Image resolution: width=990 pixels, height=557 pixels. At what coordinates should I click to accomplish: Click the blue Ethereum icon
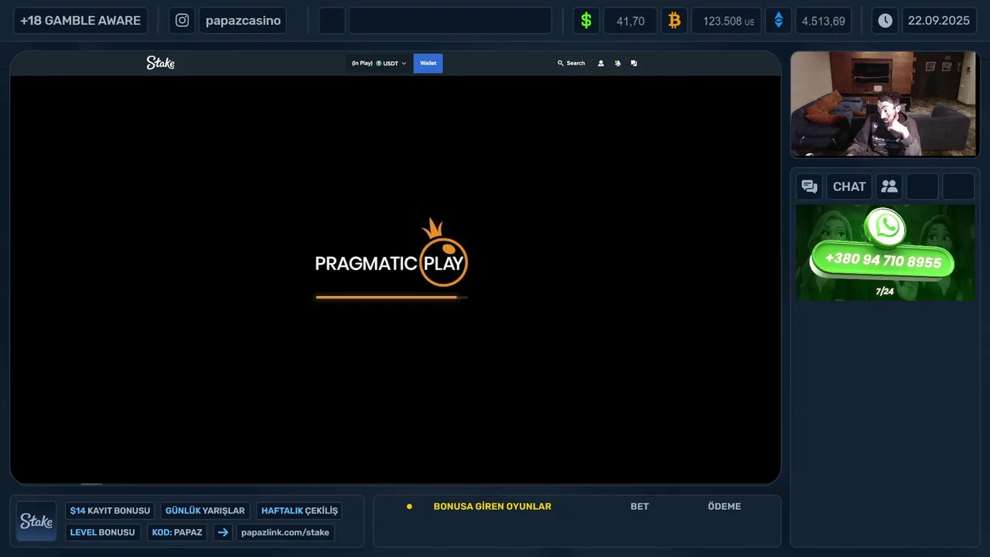pyautogui.click(x=778, y=21)
